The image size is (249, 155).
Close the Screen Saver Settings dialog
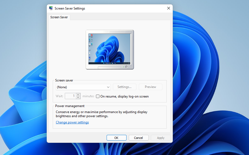[168, 8]
